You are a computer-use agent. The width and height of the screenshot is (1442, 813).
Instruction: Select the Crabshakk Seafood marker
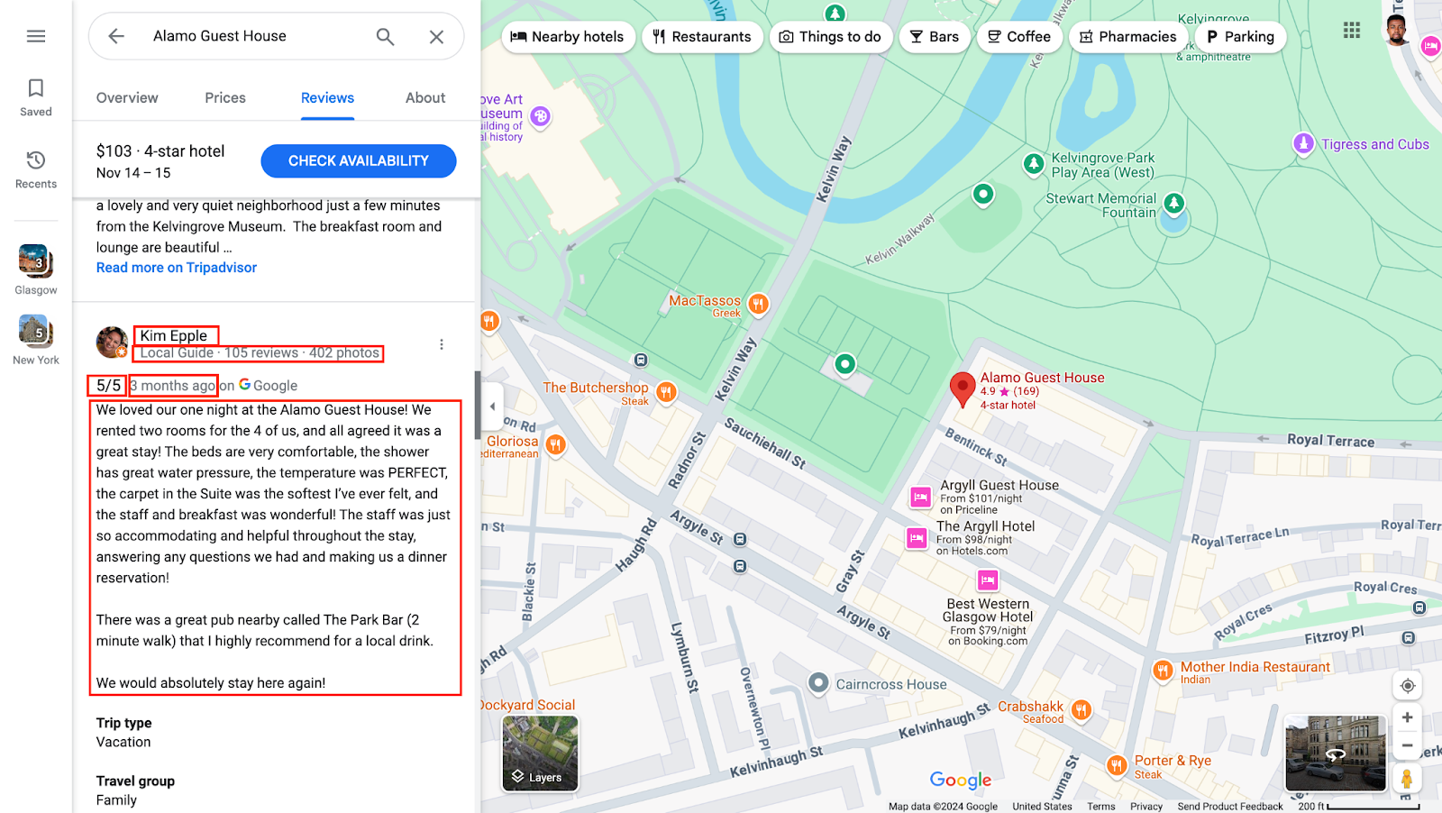tap(1081, 710)
